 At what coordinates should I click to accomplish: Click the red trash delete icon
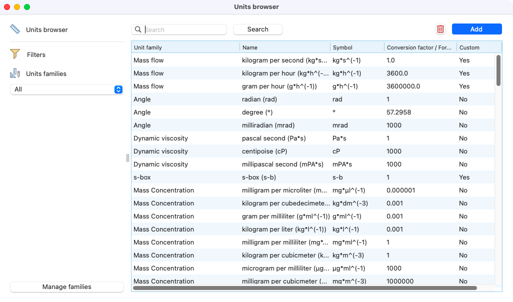click(x=440, y=29)
